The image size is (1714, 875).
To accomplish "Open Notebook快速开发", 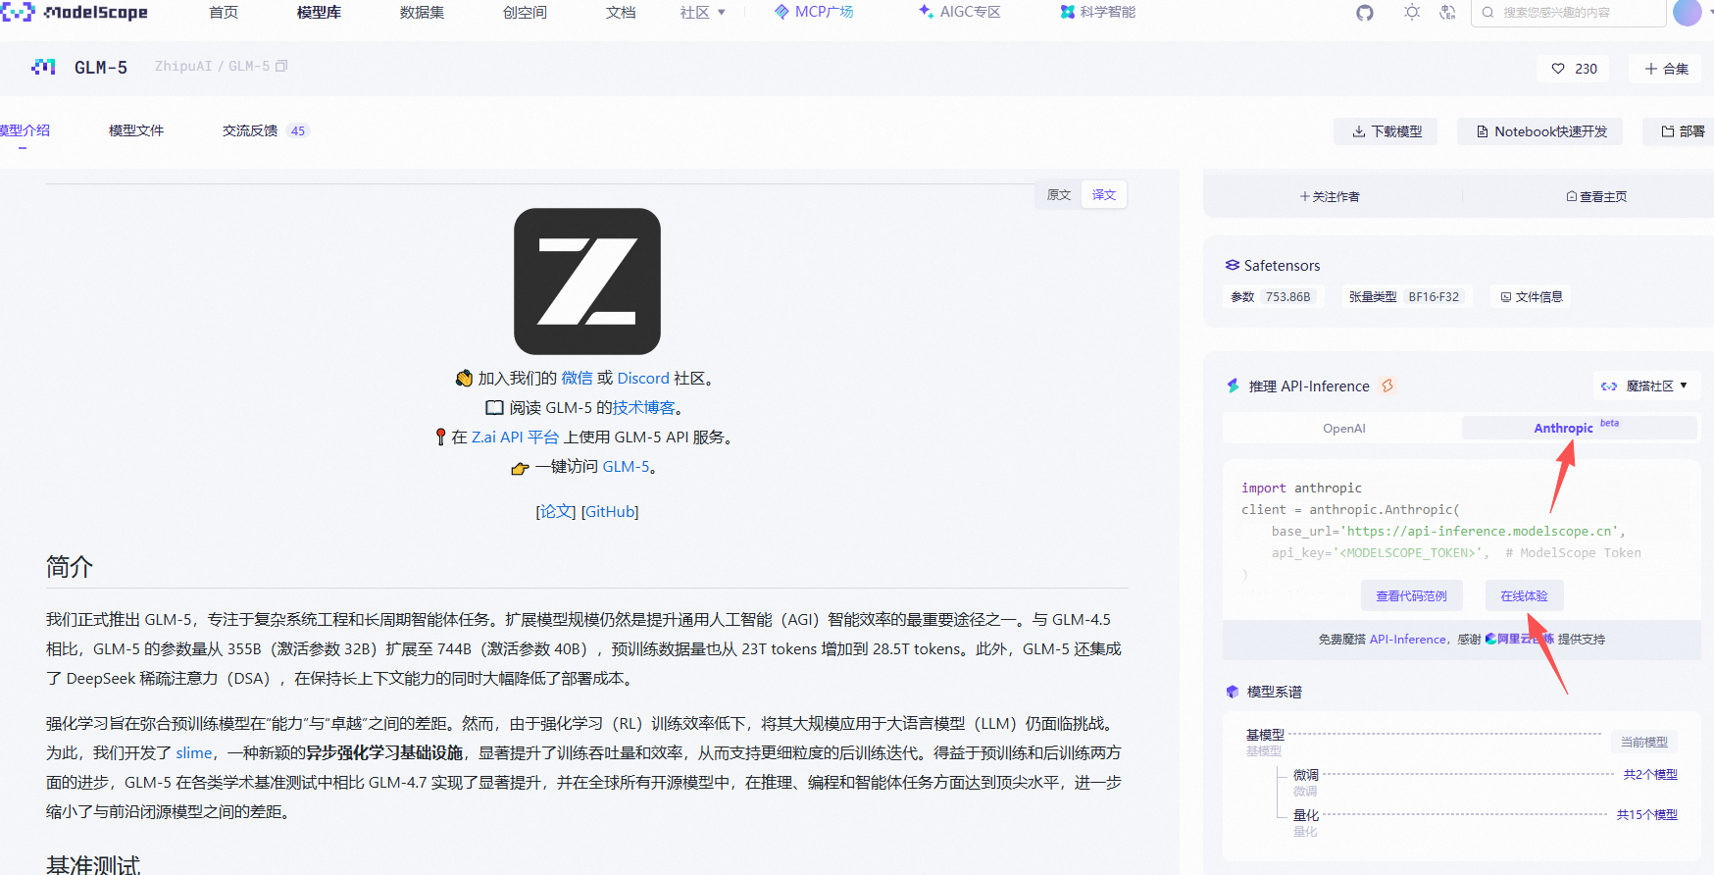I will point(1539,131).
